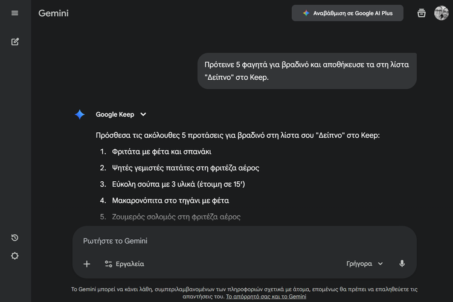Open the Google account profile picture

(441, 13)
